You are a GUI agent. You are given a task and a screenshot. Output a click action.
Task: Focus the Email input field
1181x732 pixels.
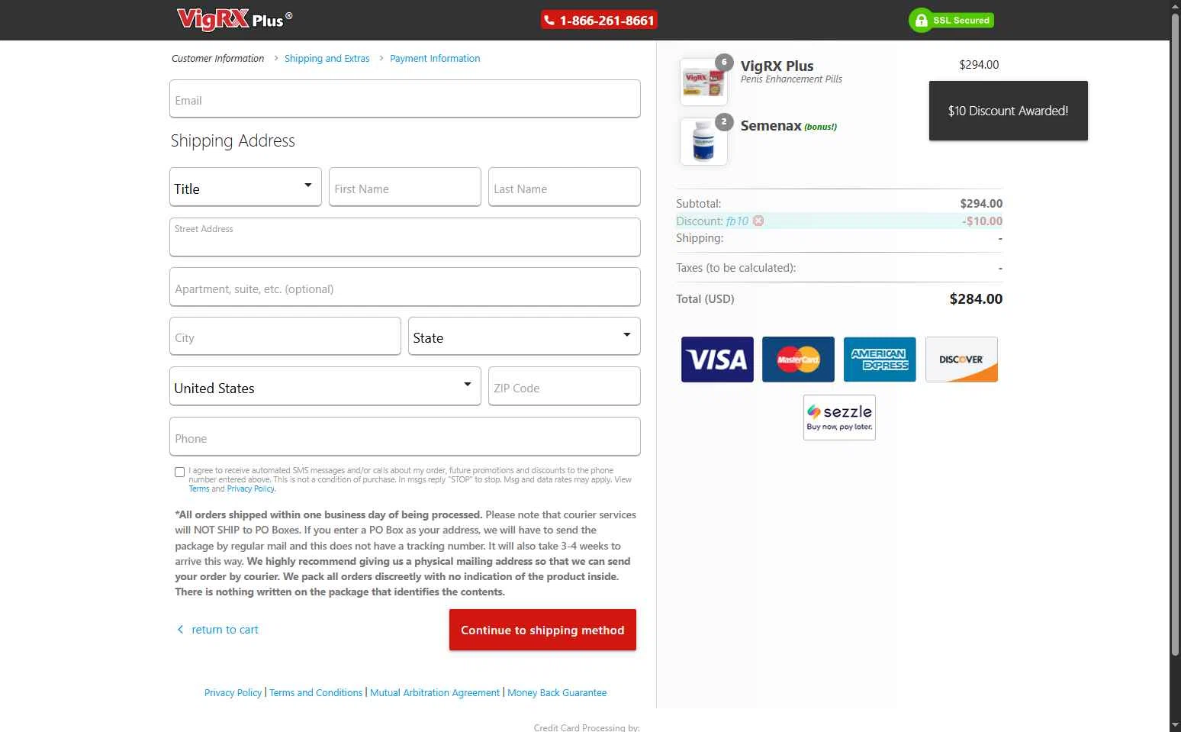point(404,99)
